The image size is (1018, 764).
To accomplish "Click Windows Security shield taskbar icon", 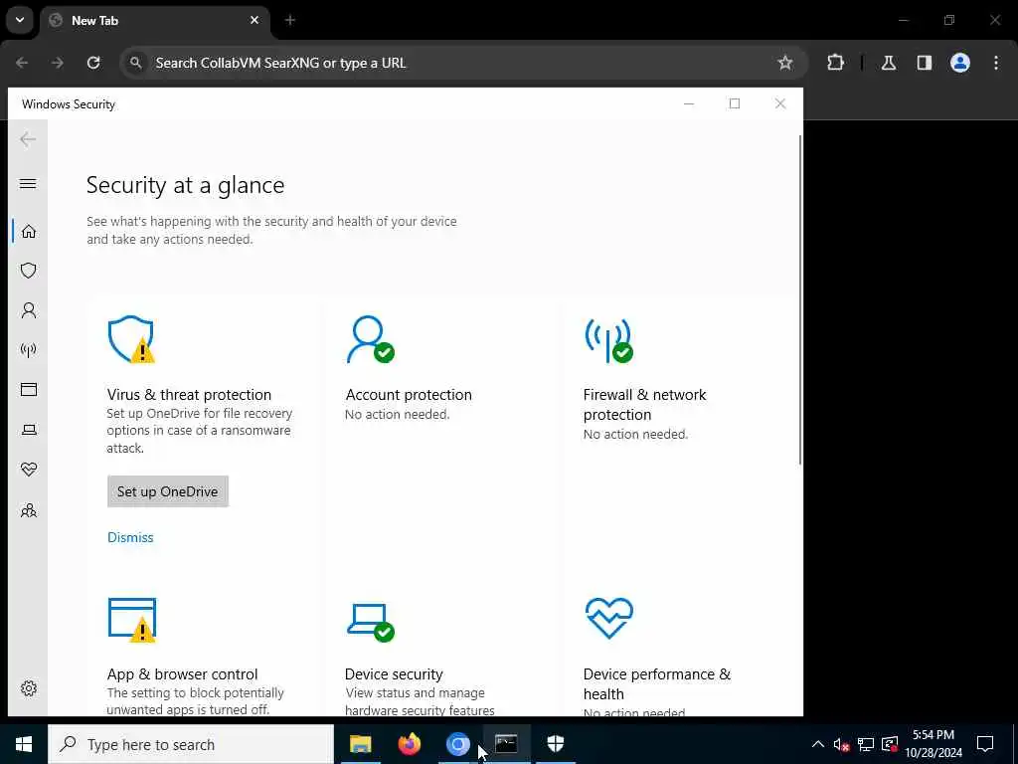I will tap(555, 744).
